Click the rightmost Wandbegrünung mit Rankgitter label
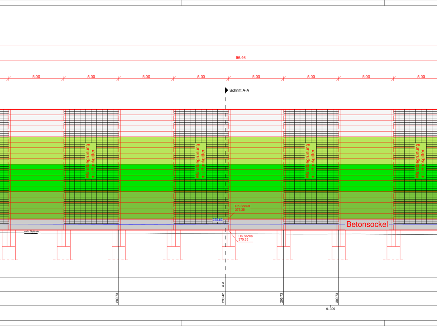Viewport: 437px width, 327px height. (420, 161)
